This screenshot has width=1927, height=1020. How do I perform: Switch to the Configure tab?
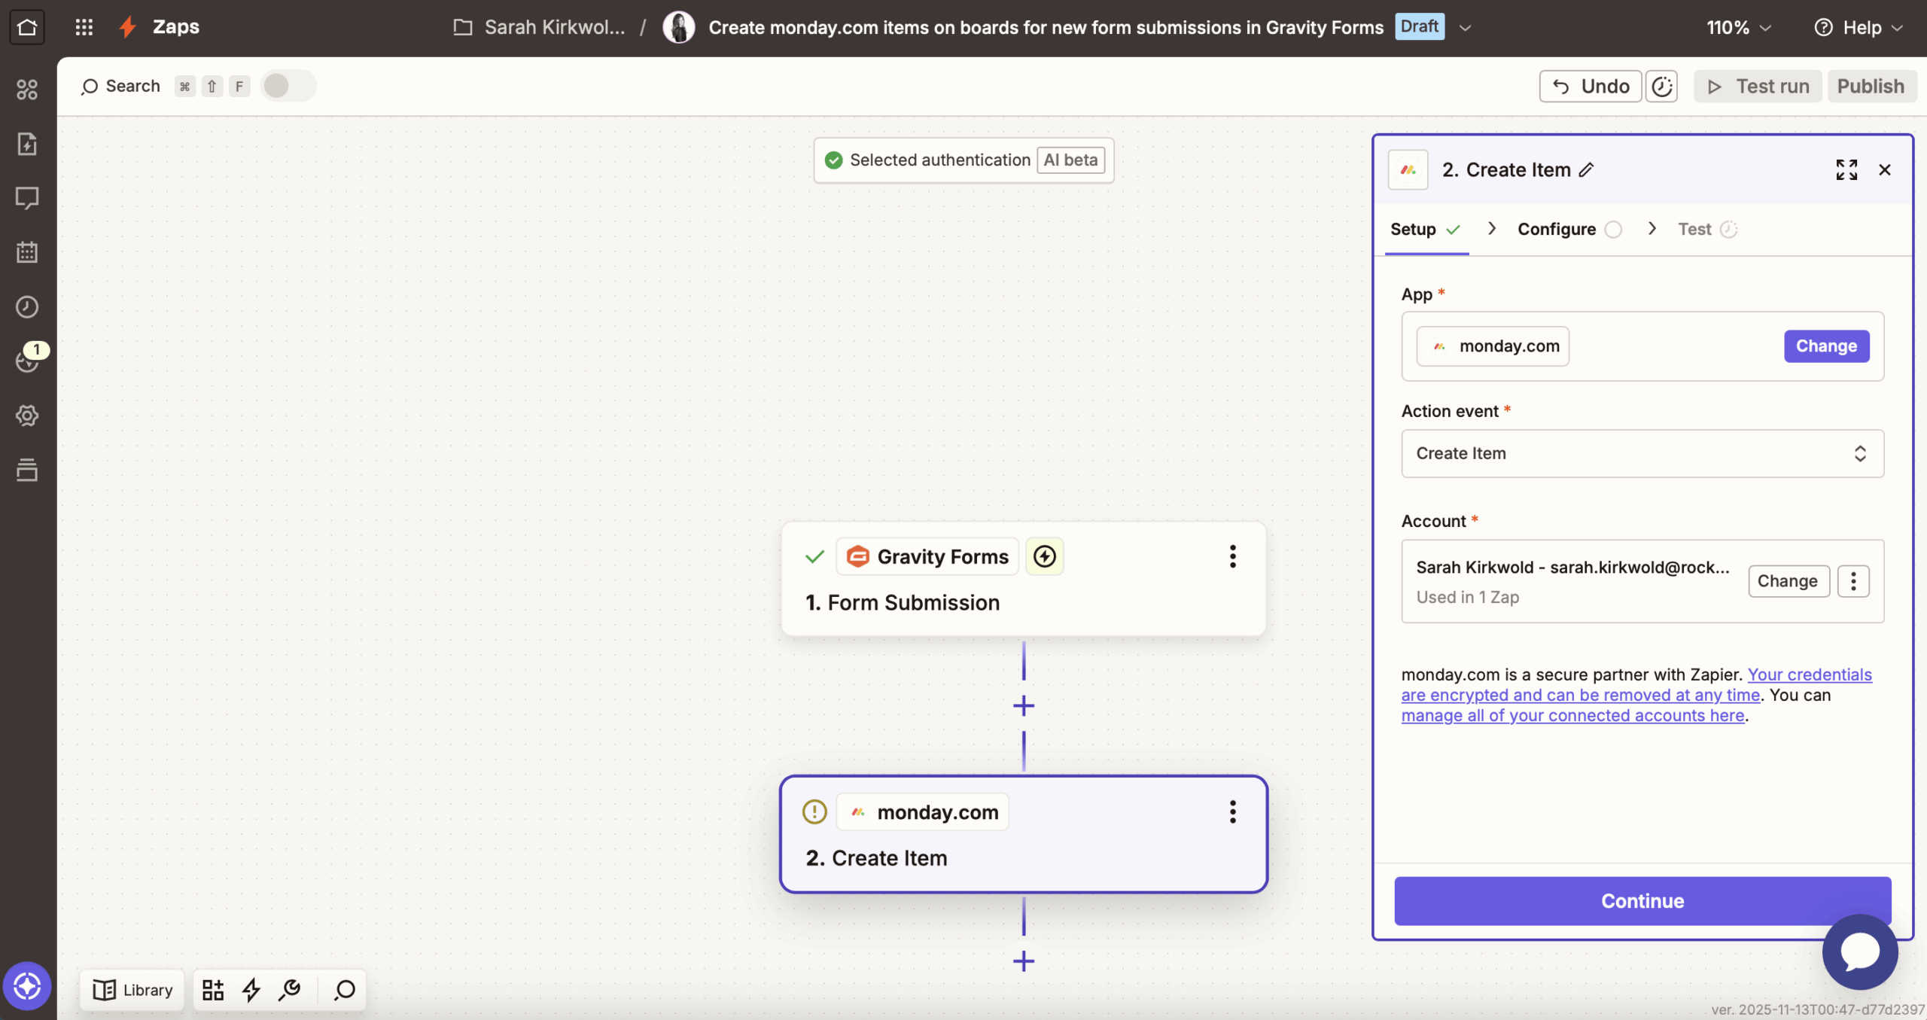[x=1555, y=229]
